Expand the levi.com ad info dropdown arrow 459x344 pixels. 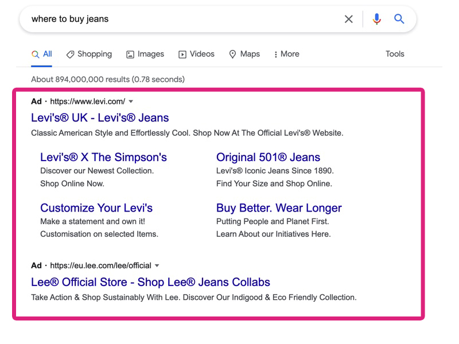(x=131, y=101)
